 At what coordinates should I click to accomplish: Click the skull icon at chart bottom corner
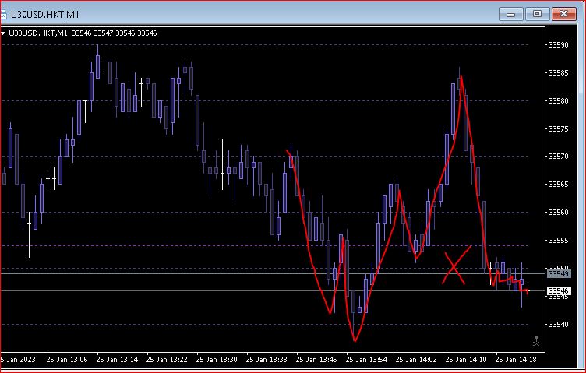click(536, 341)
